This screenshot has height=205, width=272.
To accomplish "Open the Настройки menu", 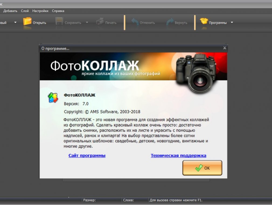I will (x=40, y=11).
